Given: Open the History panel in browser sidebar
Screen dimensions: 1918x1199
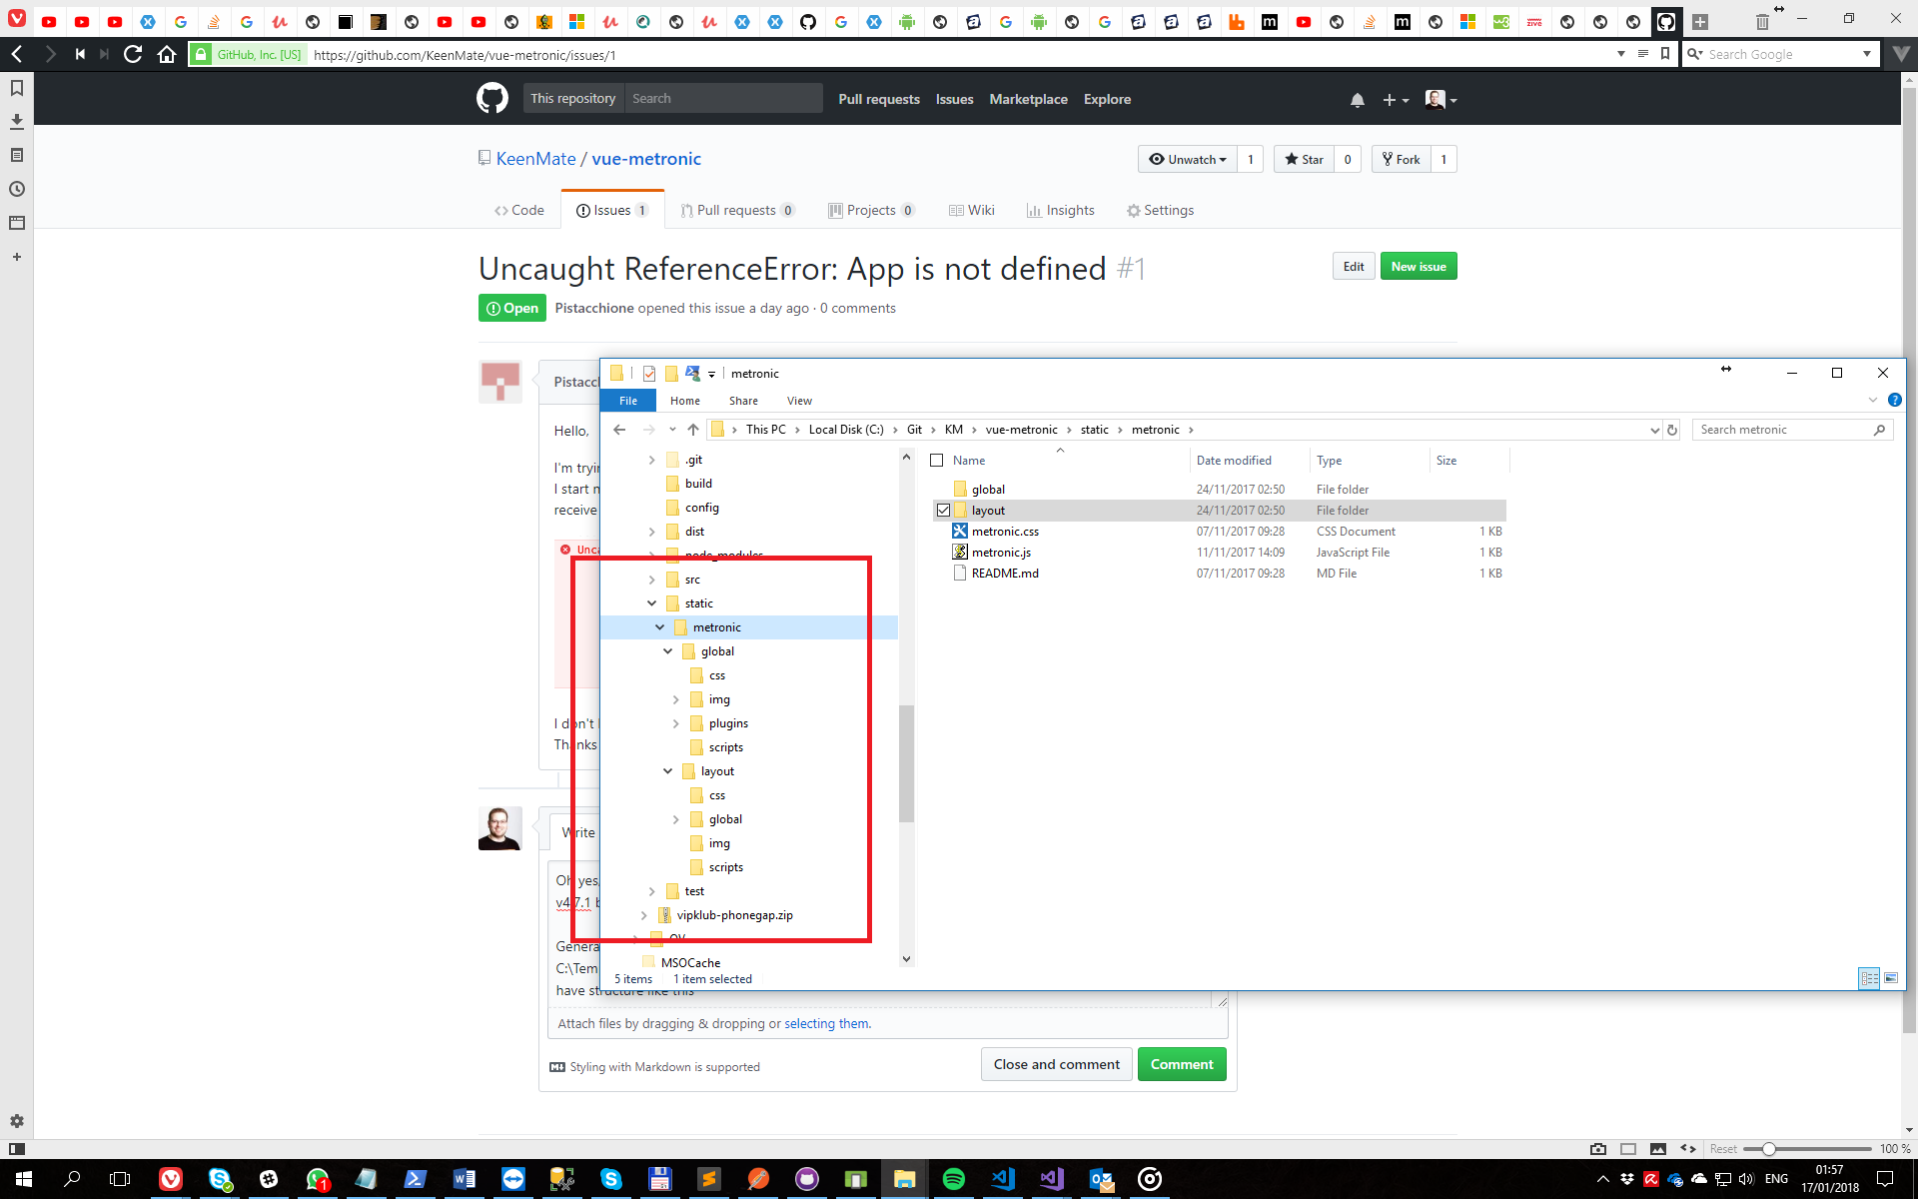Looking at the screenshot, I should pyautogui.click(x=17, y=188).
